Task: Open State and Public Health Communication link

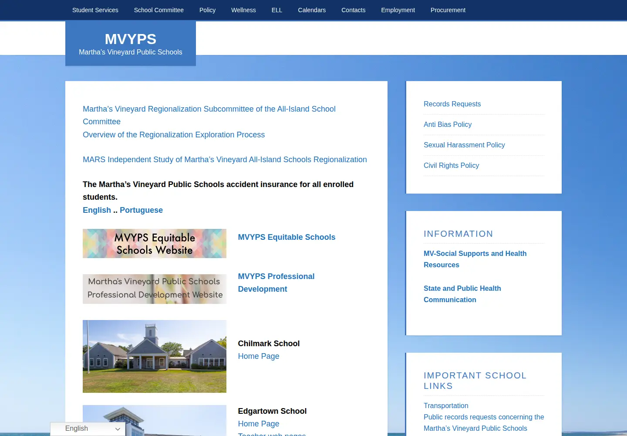Action: (x=462, y=294)
